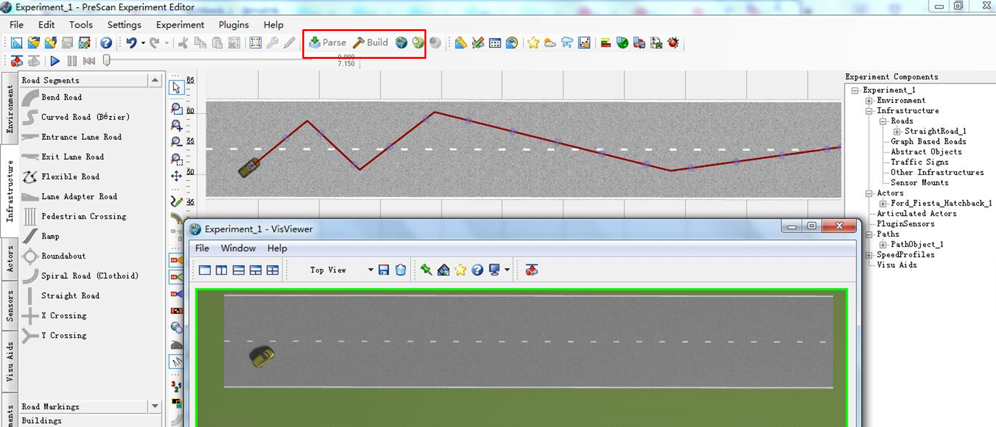Click the scissors cut icon
996x427 pixels.
pyautogui.click(x=183, y=43)
